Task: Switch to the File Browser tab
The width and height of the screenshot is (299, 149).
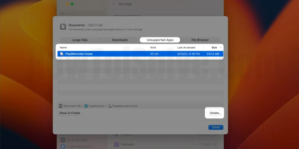Action: click(x=200, y=40)
